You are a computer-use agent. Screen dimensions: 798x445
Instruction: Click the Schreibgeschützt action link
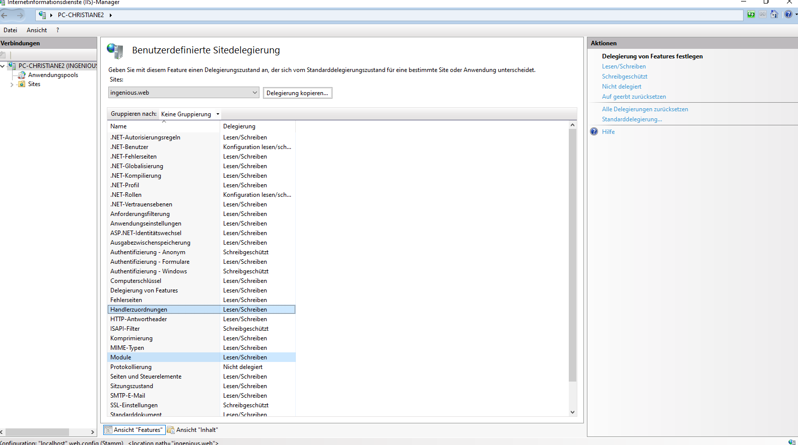[625, 77]
